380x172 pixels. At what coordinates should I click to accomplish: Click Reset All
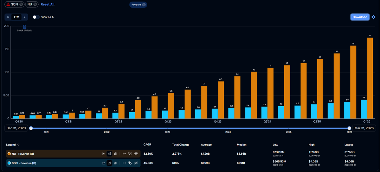(48, 4)
